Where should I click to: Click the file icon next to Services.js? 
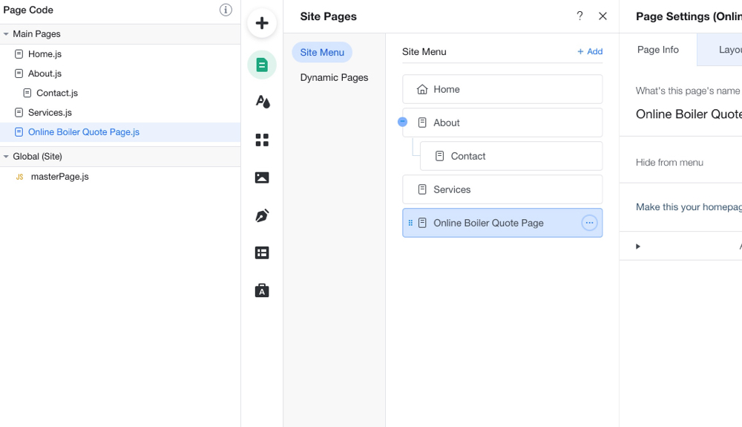[x=19, y=112]
